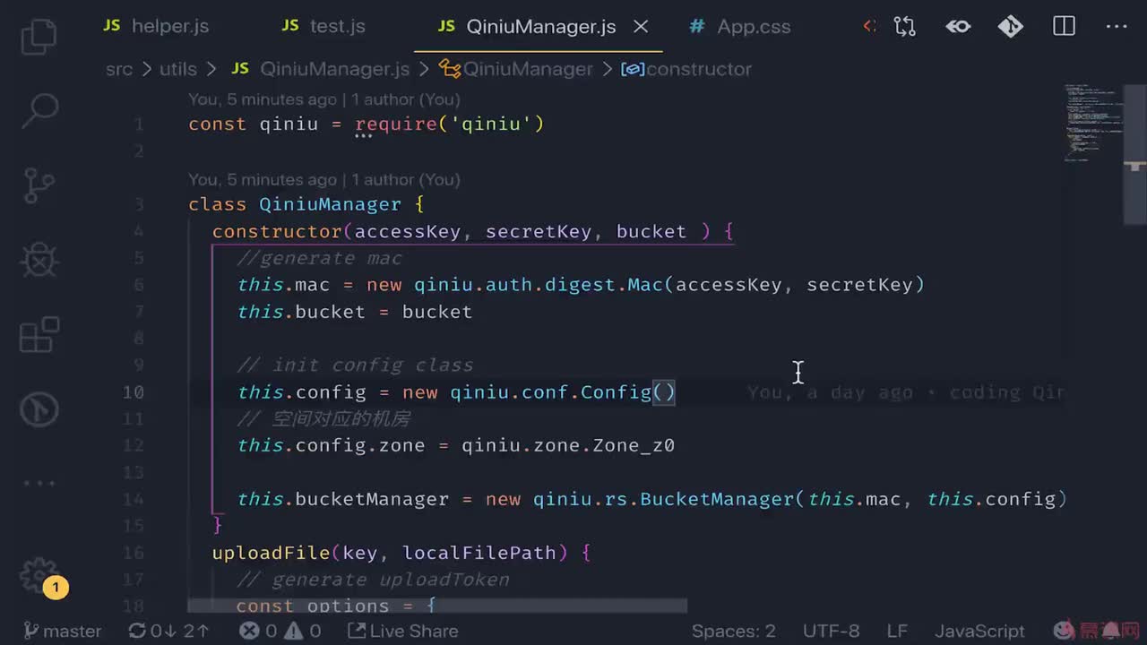The width and height of the screenshot is (1147, 645).
Task: Click 'Zone_z0' in the zone assignment
Action: pyautogui.click(x=634, y=445)
